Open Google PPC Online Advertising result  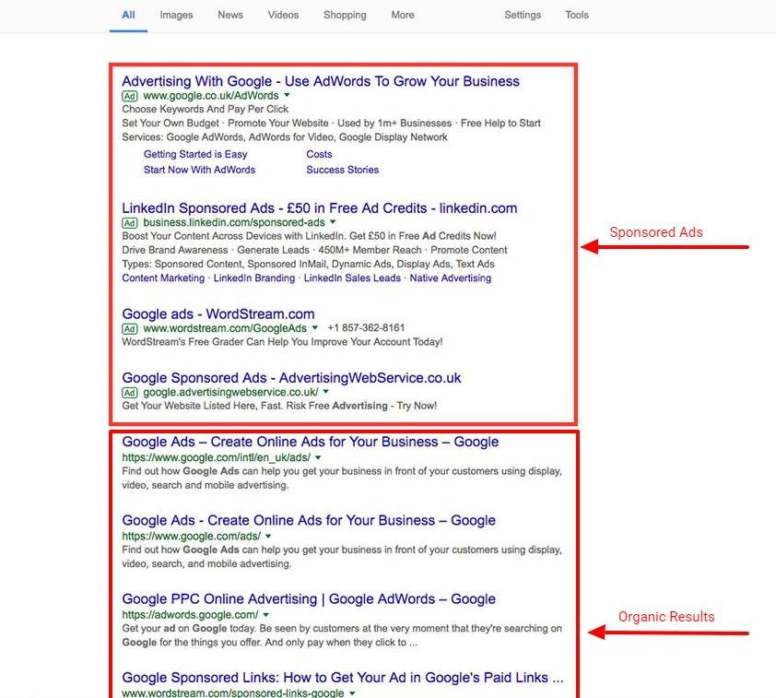[309, 599]
